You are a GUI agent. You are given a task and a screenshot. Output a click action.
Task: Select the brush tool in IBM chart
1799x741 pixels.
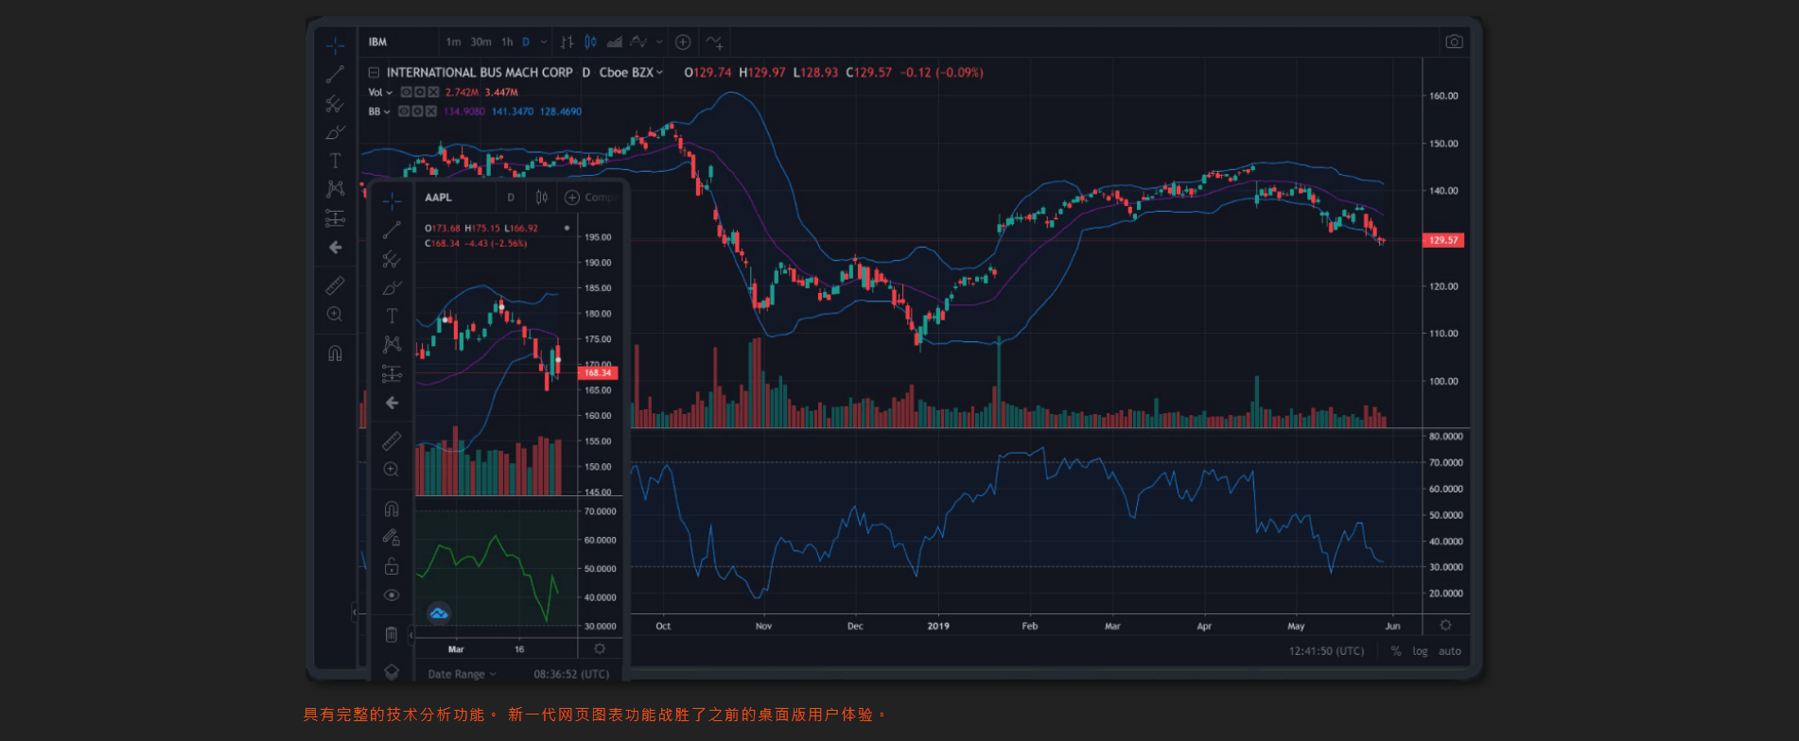335,132
